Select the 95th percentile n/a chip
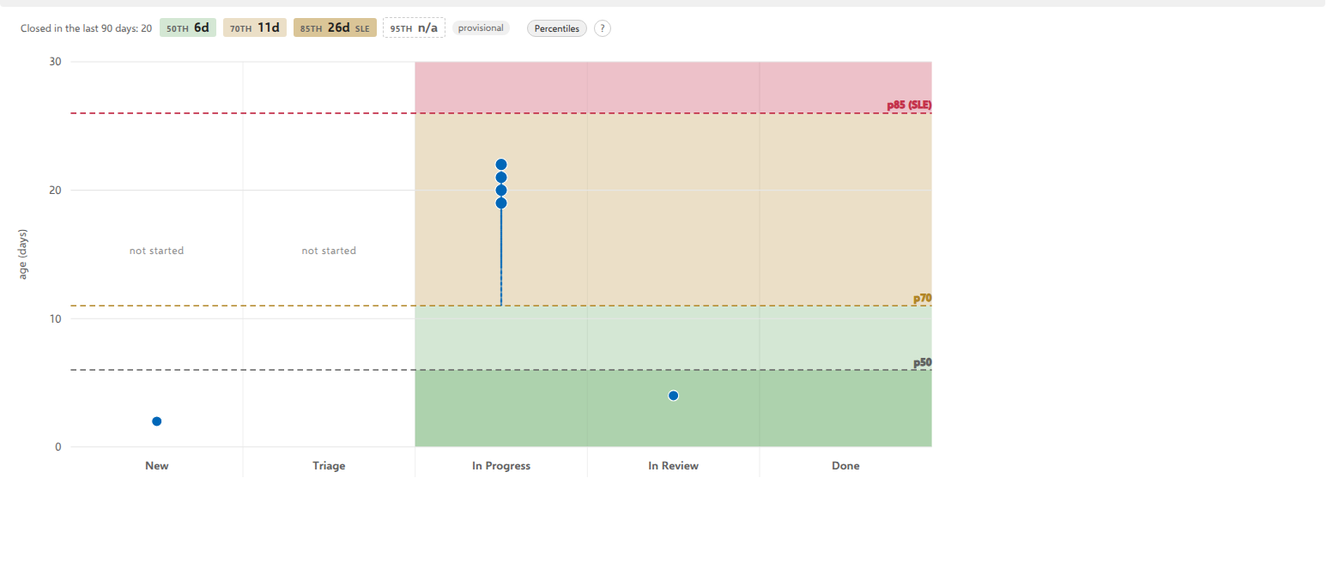Image resolution: width=1339 pixels, height=563 pixels. pos(414,27)
